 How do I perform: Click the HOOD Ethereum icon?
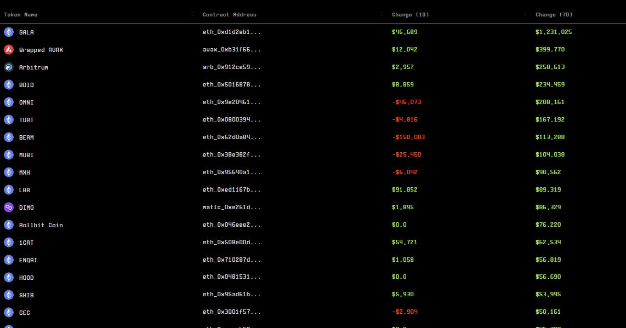pyautogui.click(x=9, y=277)
